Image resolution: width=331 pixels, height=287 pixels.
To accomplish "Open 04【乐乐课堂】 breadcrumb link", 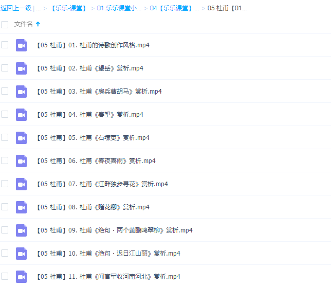I will point(174,8).
